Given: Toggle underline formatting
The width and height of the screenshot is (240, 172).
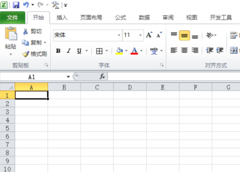Looking at the screenshot, I should 79,51.
